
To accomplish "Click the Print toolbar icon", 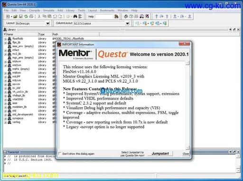I will 31,17.
